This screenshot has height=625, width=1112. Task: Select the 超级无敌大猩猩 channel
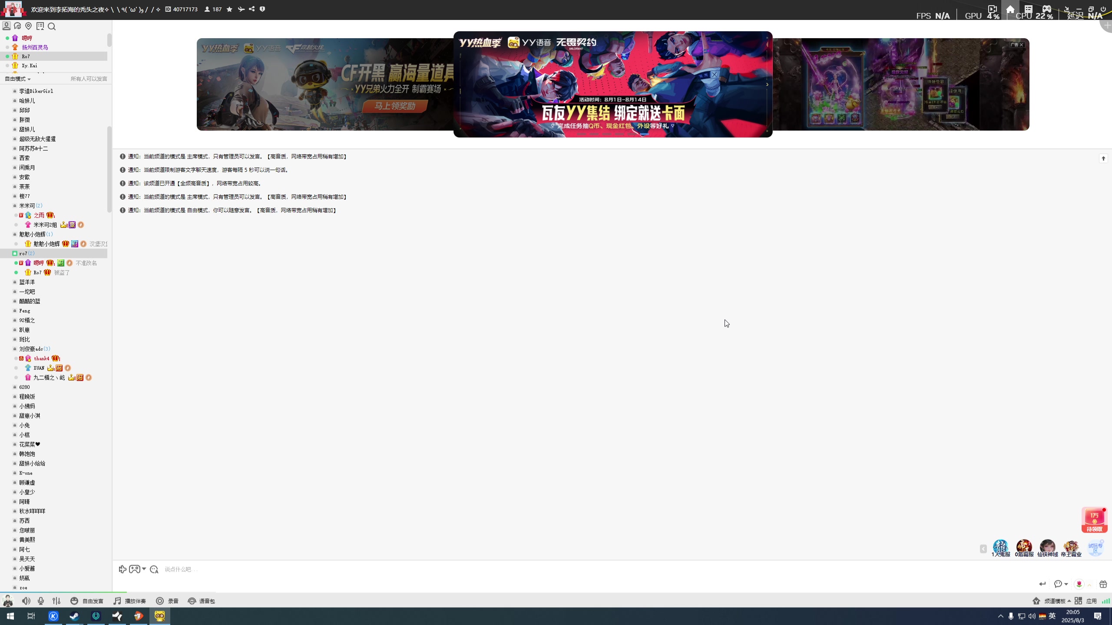37,139
